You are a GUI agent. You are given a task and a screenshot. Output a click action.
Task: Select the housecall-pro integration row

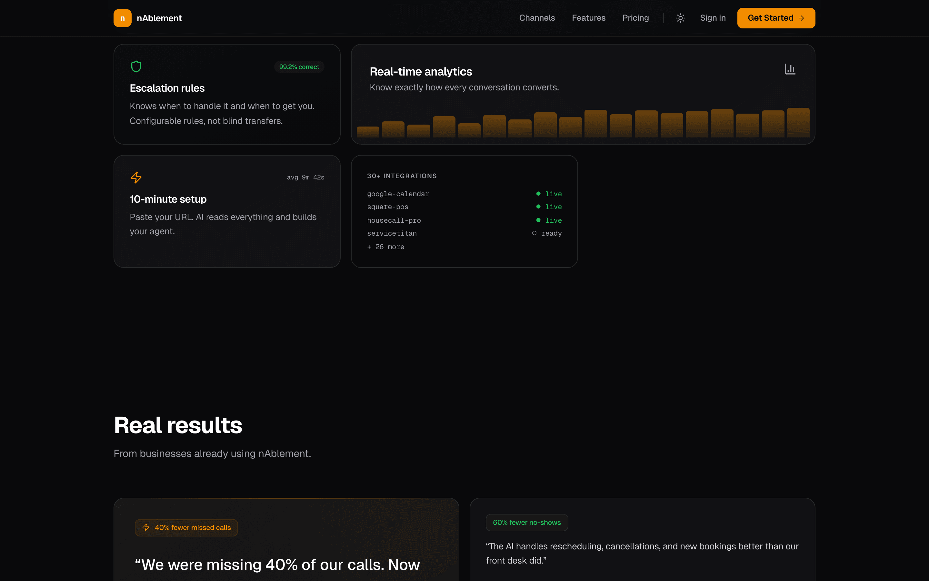(464, 220)
